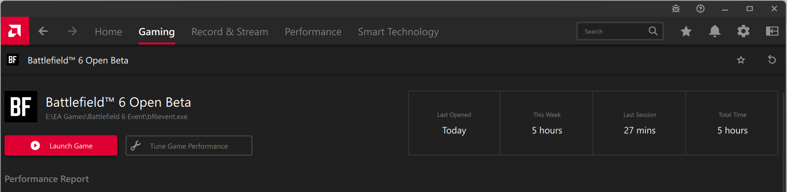The image size is (787, 192).
Task: Go forward with the right arrow
Action: 73,31
